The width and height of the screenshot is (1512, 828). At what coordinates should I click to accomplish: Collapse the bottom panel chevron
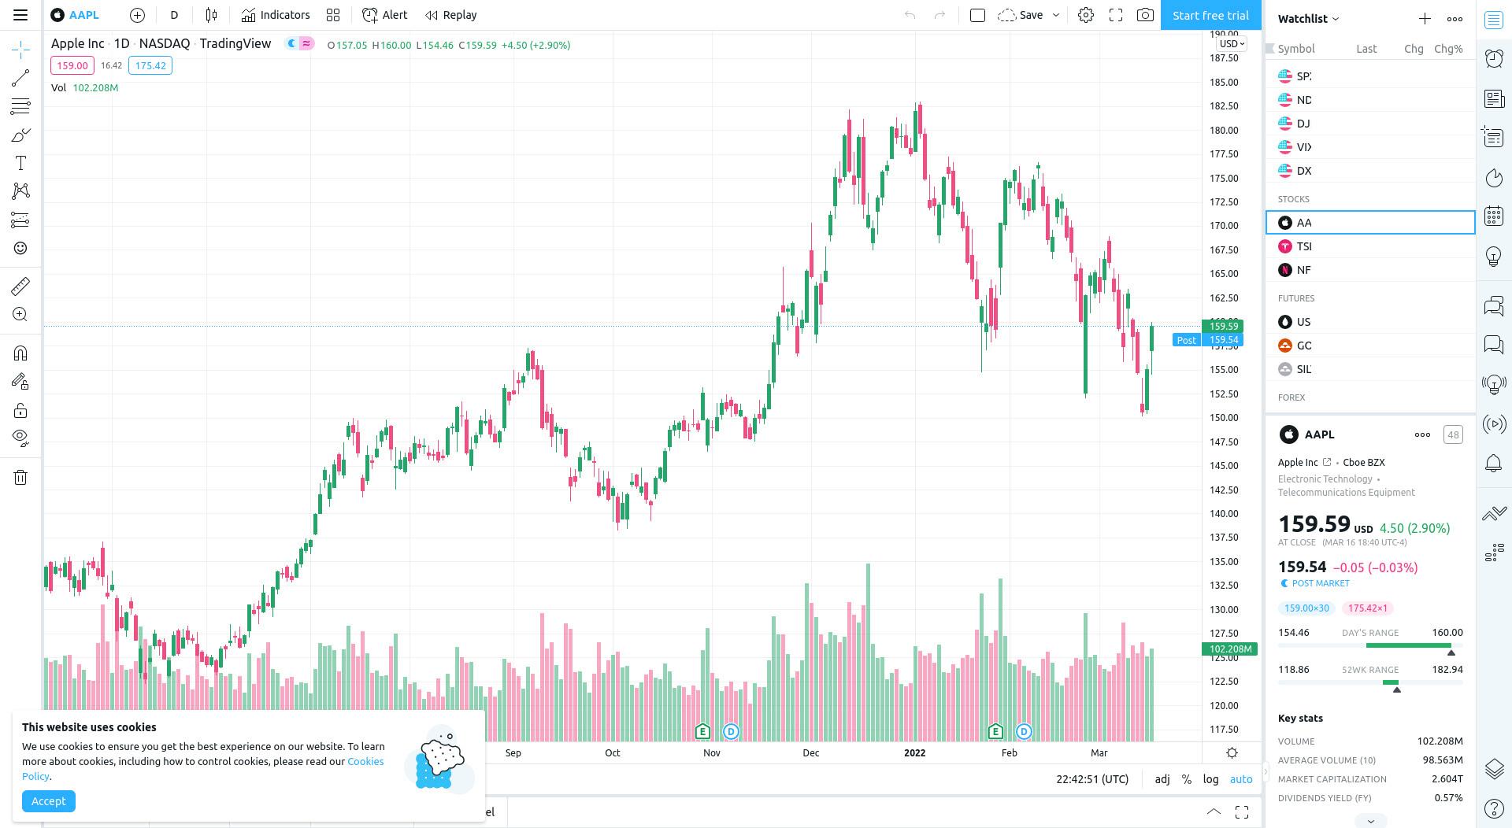point(1214,812)
